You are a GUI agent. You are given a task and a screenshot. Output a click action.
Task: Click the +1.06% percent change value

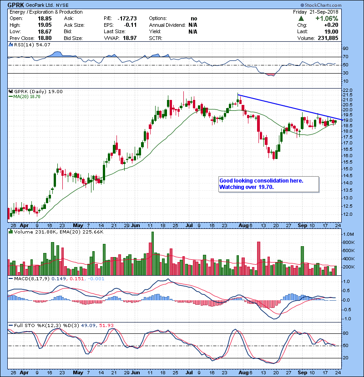(324, 19)
